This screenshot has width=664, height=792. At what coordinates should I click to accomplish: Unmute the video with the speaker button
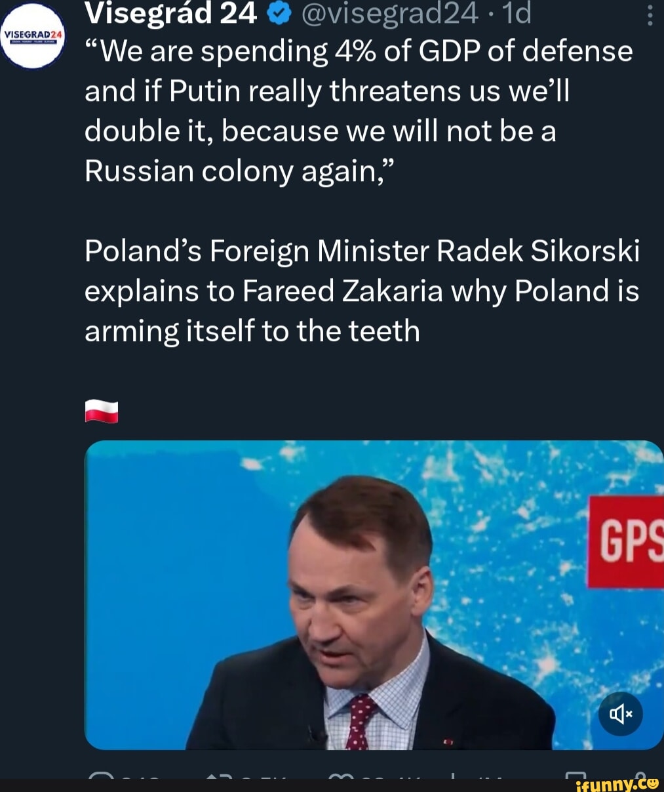click(x=620, y=713)
